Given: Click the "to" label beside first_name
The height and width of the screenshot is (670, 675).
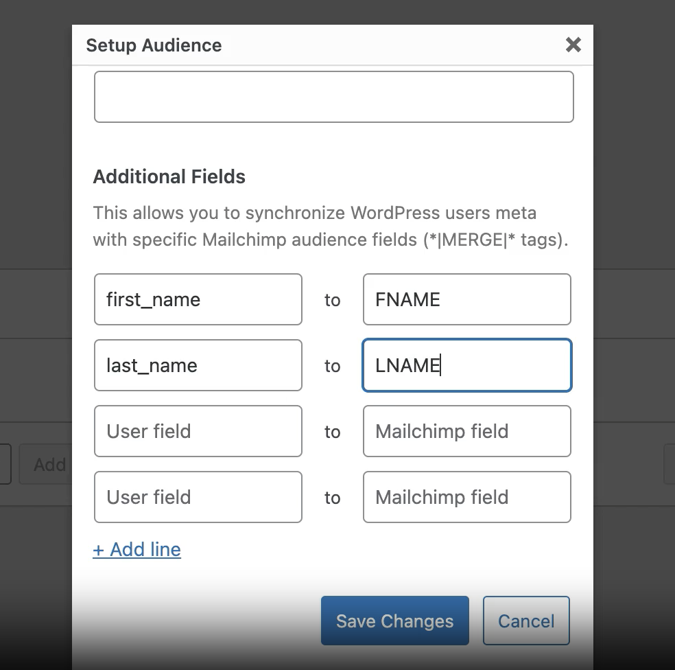Looking at the screenshot, I should point(332,300).
